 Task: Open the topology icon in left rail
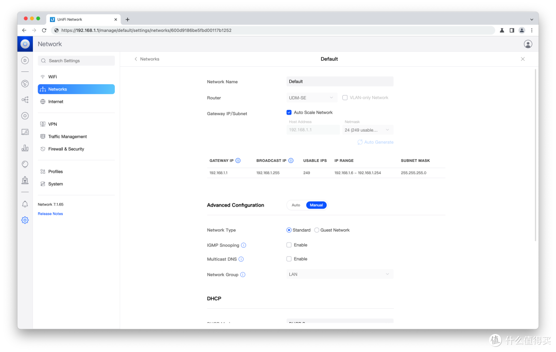(x=25, y=100)
